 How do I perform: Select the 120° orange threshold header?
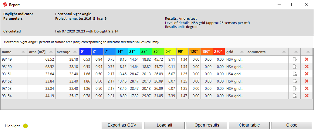195,52
